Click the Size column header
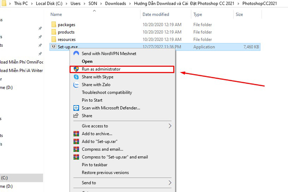 tap(239, 14)
